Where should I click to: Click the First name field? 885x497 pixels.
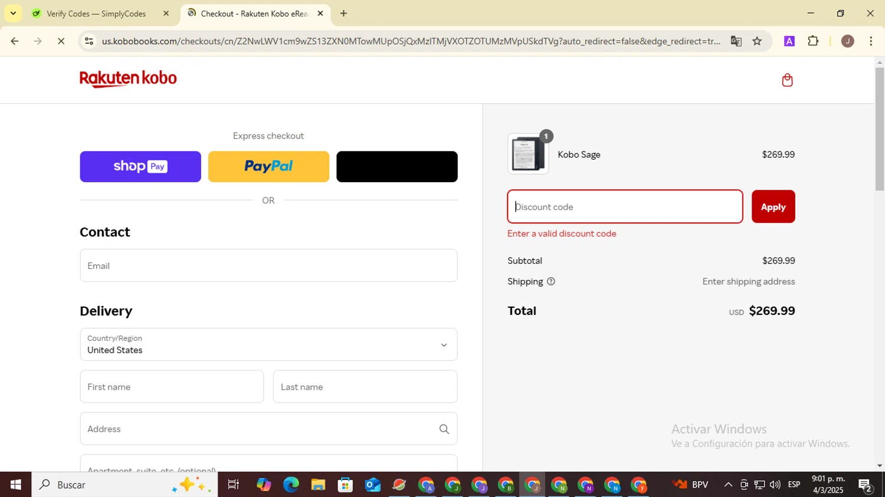pyautogui.click(x=172, y=387)
